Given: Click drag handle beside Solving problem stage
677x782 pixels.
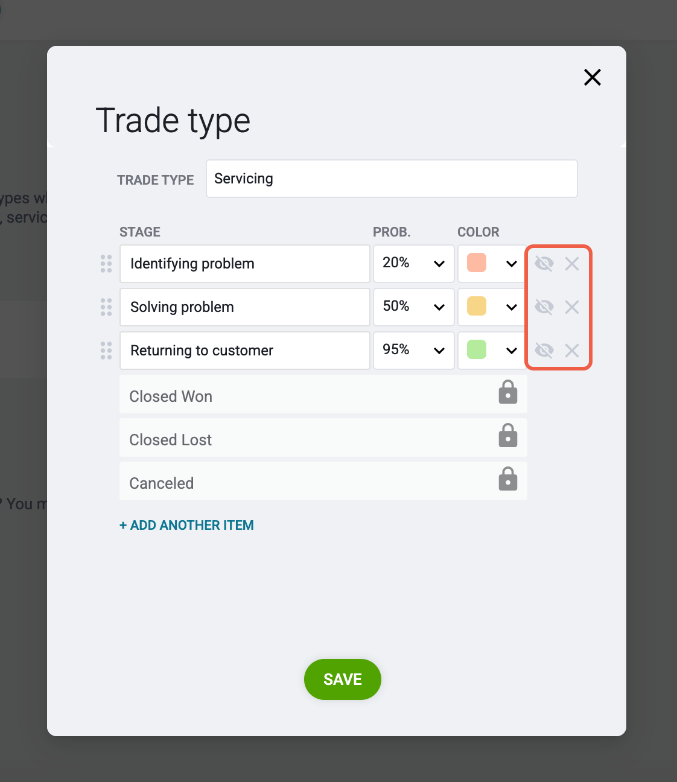Looking at the screenshot, I should (106, 307).
